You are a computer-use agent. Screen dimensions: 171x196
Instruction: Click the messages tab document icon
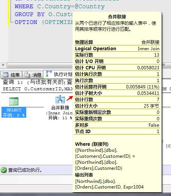pos(27,75)
